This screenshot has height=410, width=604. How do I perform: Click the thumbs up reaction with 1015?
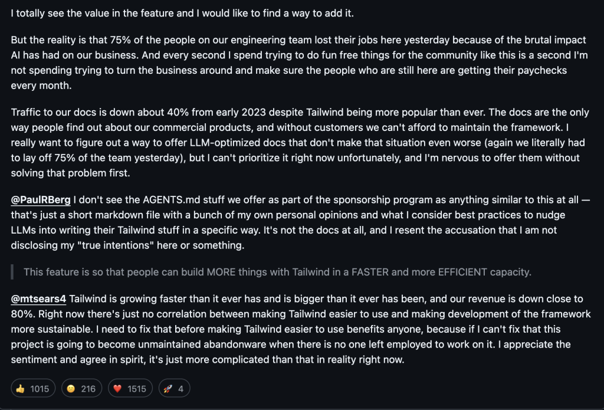pos(33,388)
